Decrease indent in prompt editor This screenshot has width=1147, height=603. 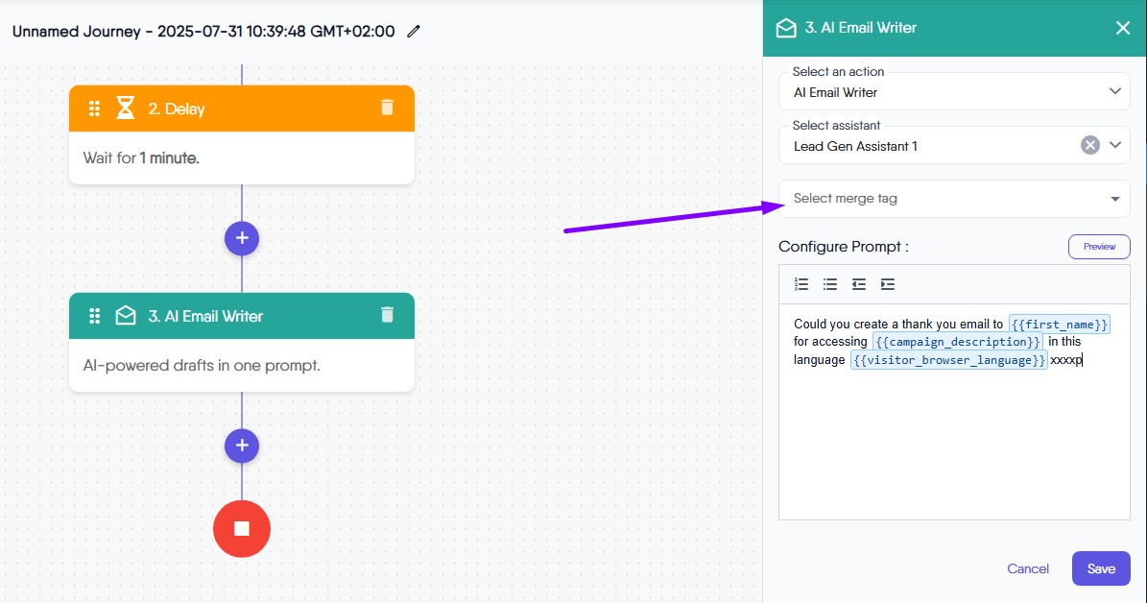859,284
